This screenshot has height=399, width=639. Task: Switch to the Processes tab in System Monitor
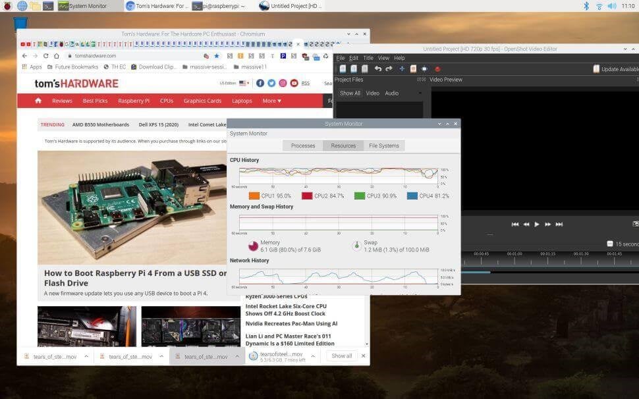pyautogui.click(x=303, y=146)
